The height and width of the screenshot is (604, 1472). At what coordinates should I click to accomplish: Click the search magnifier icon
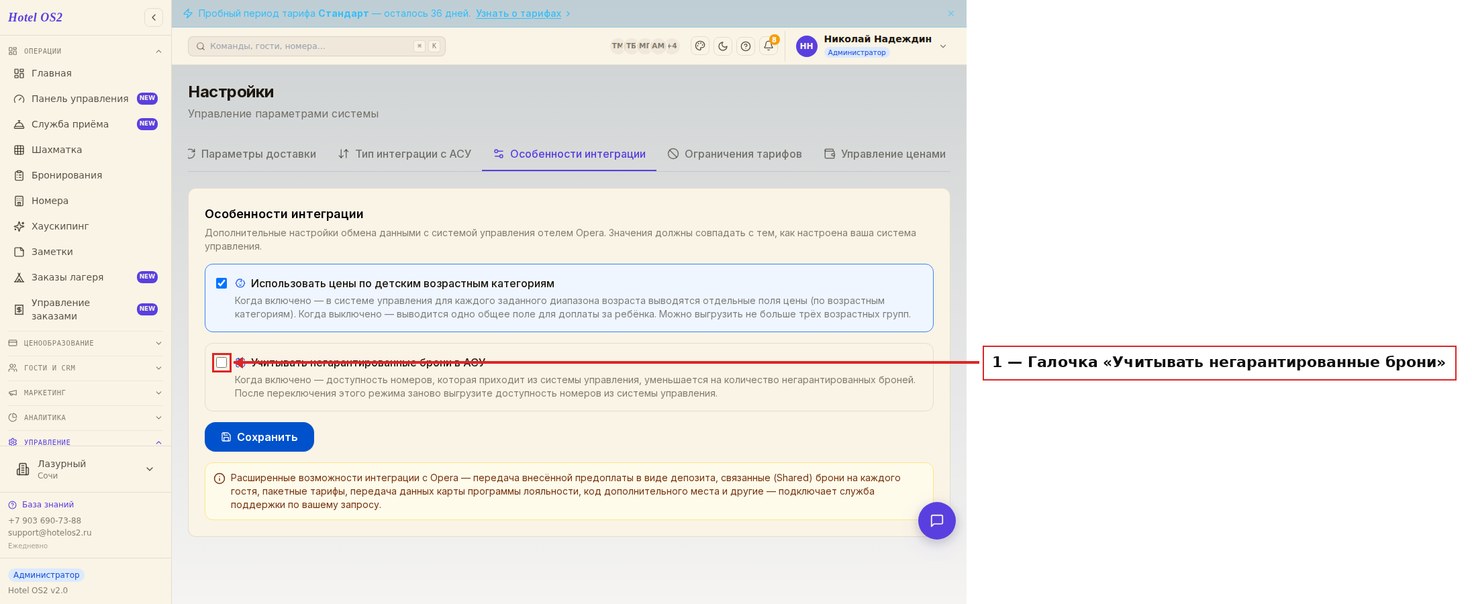[201, 46]
